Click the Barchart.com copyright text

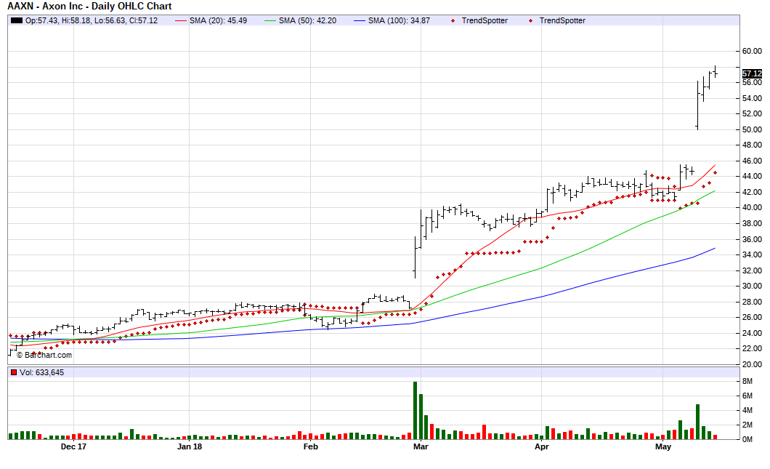[x=44, y=355]
